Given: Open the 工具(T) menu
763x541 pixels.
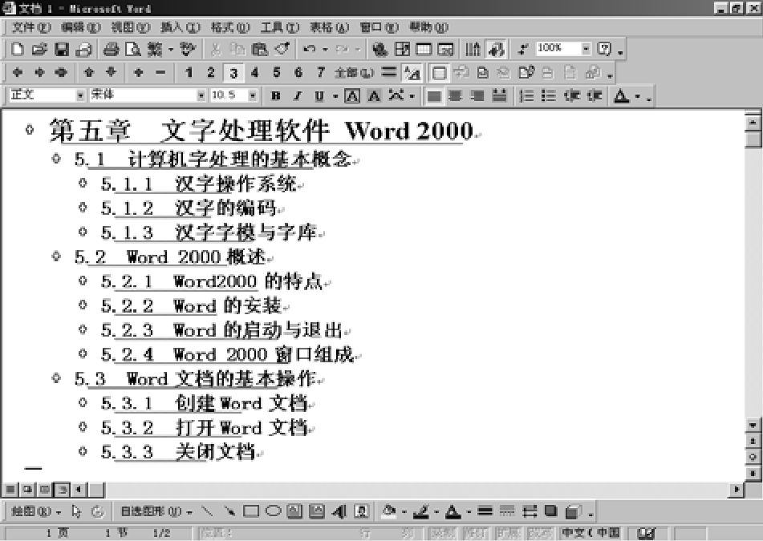Looking at the screenshot, I should 280,27.
